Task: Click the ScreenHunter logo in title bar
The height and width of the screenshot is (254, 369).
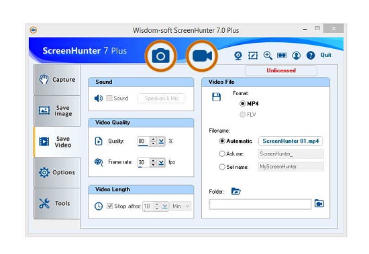Action: [x=34, y=30]
